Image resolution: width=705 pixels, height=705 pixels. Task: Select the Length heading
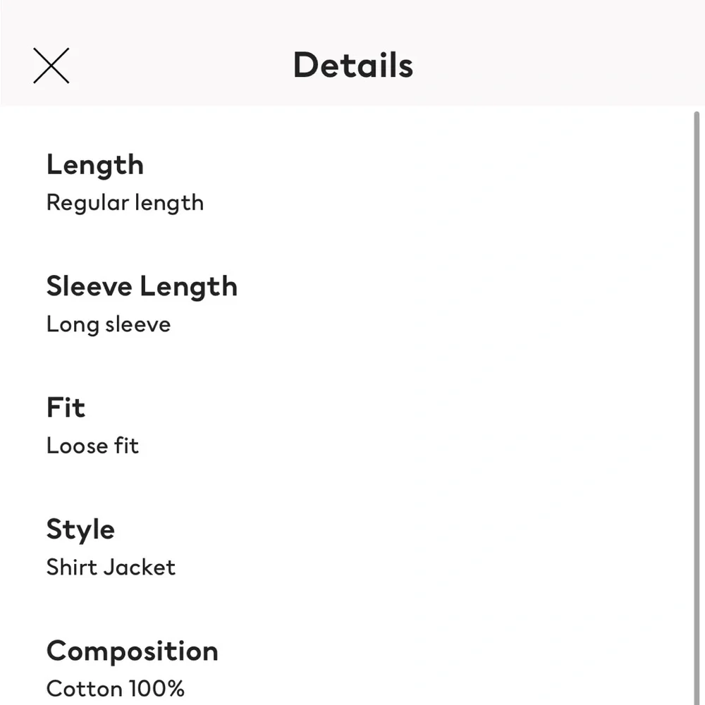click(x=95, y=165)
